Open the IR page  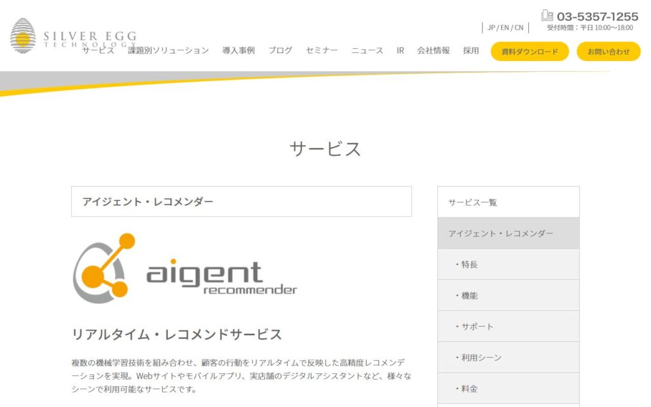point(401,50)
